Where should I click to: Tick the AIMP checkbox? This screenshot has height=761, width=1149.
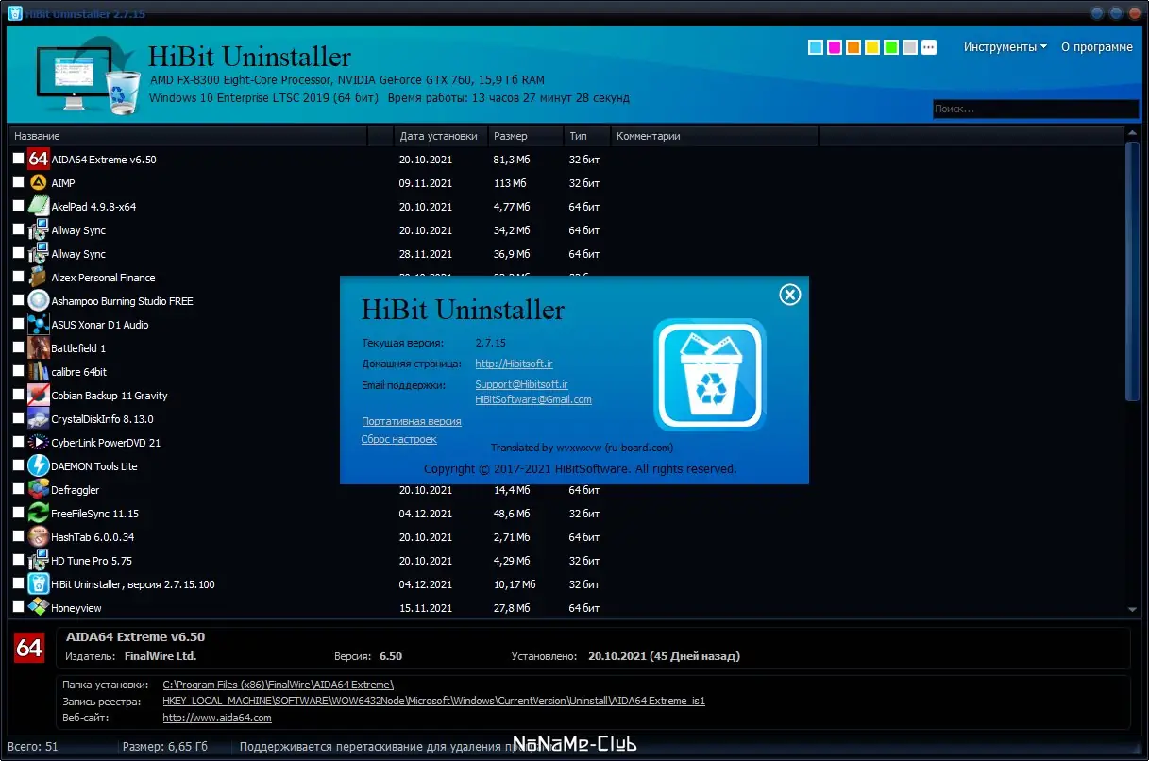click(x=19, y=182)
